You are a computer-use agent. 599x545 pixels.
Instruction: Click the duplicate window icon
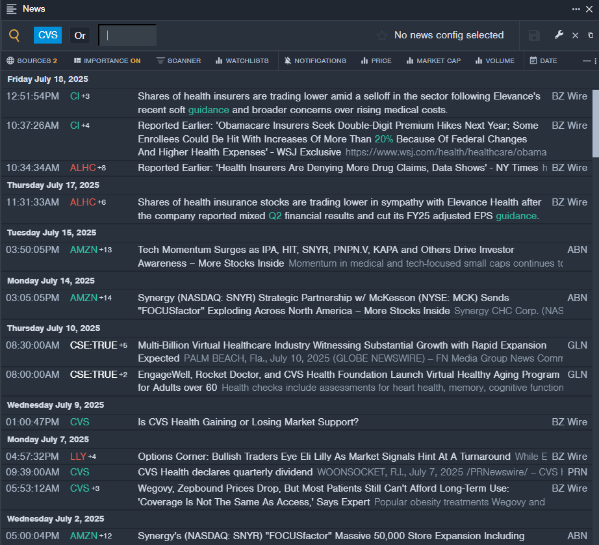(x=591, y=35)
